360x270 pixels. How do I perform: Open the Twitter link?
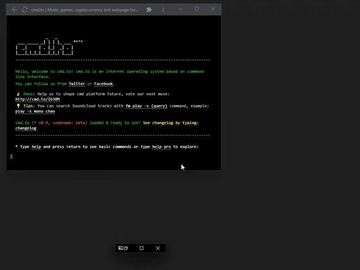(x=77, y=84)
